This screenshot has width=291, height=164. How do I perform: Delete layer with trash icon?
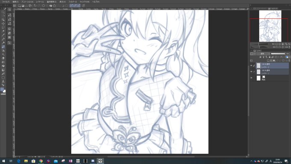pyautogui.click(x=289, y=60)
